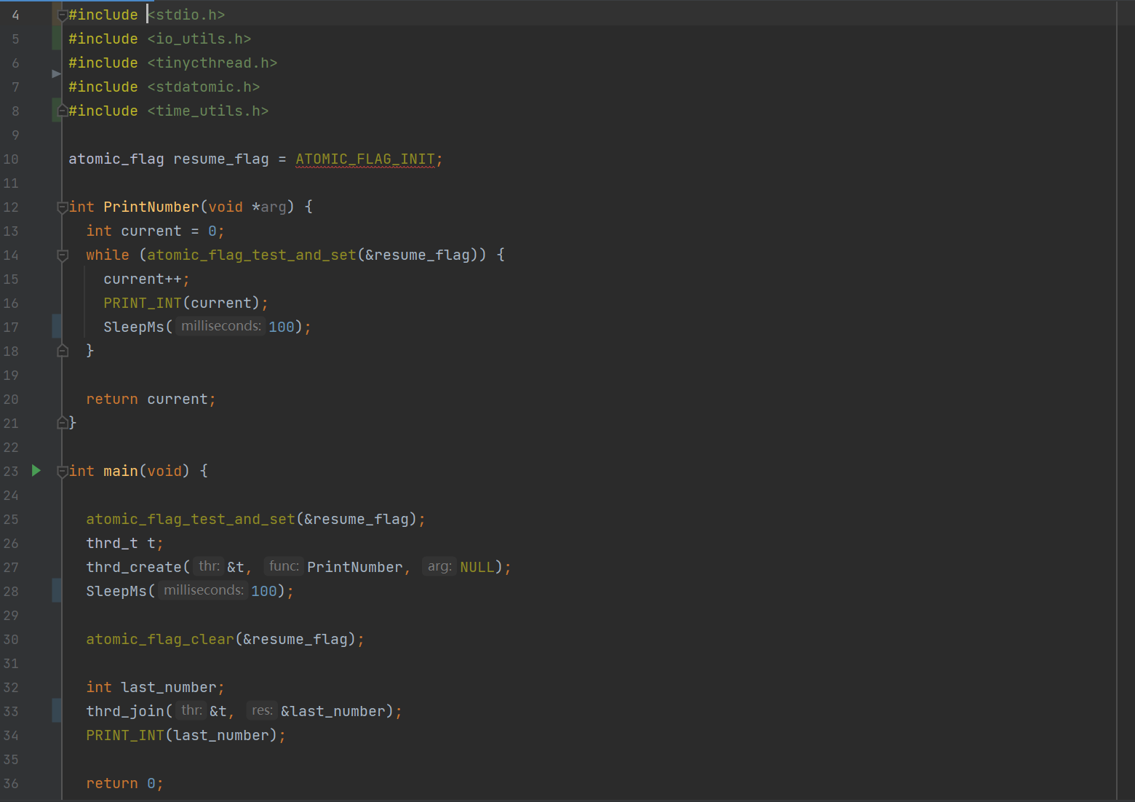
Task: Click the *arg parameter in PrintNumber
Action: 269,207
